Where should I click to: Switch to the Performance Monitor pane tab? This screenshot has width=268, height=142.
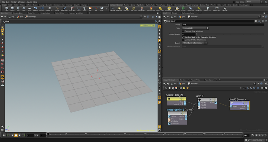click(188, 13)
